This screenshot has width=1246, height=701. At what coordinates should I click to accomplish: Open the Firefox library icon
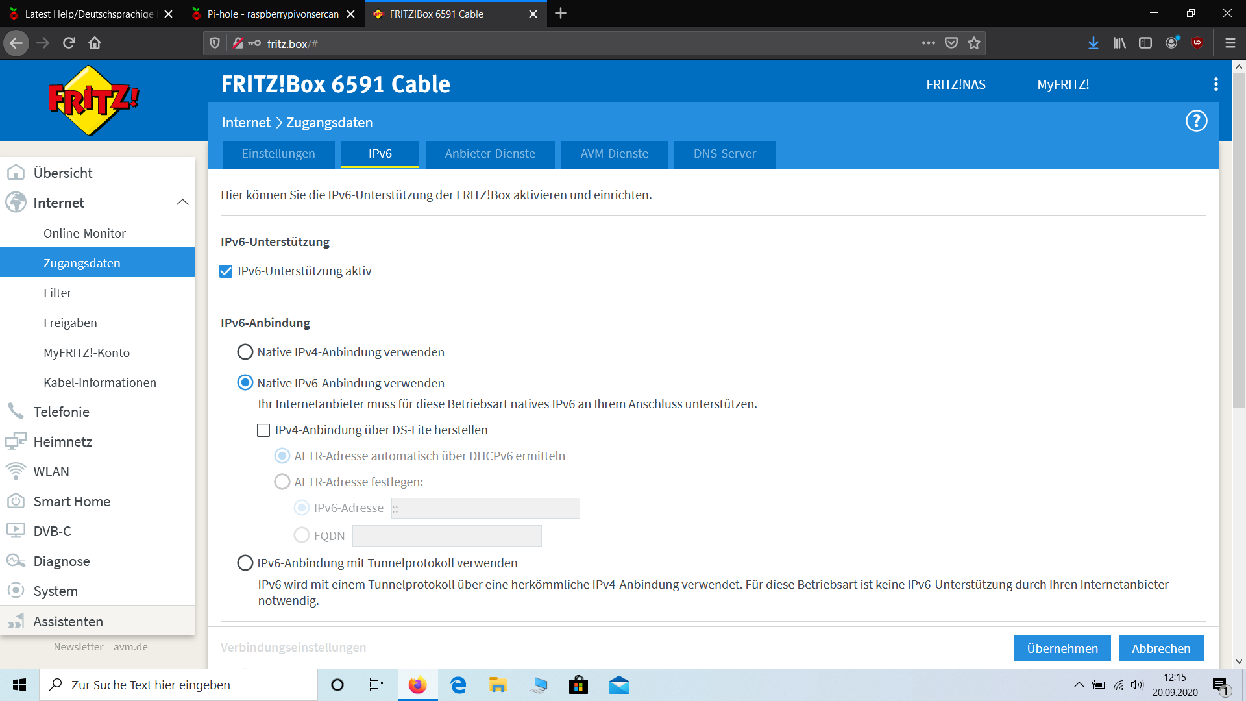[x=1119, y=43]
